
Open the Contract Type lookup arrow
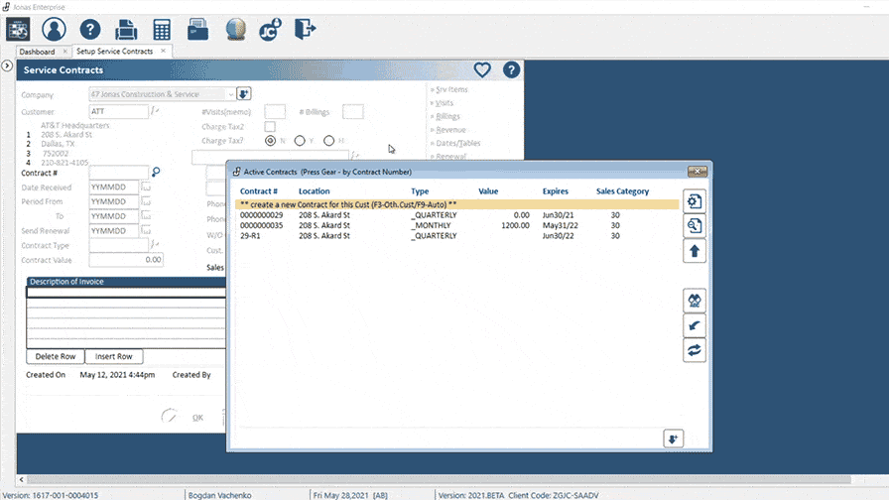154,245
